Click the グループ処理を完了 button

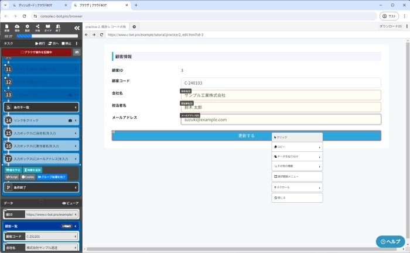52,176
